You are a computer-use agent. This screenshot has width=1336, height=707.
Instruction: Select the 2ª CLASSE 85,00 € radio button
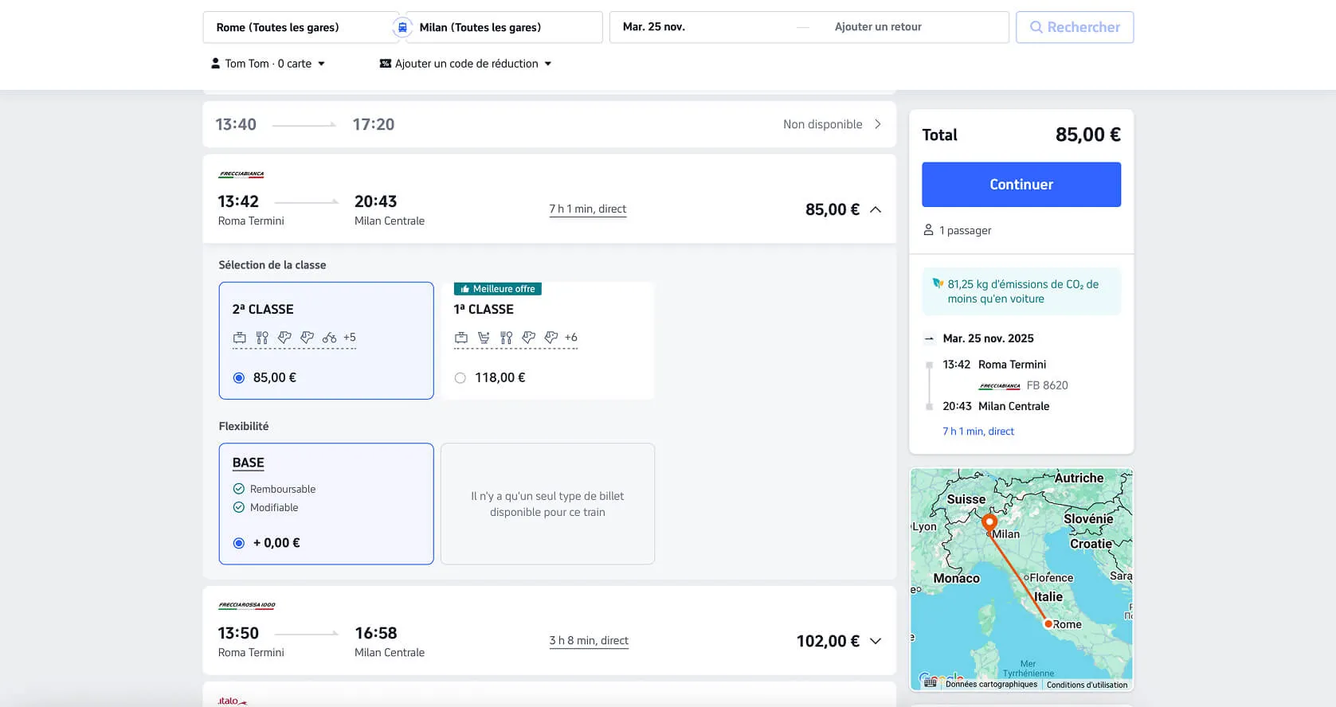[x=239, y=378]
